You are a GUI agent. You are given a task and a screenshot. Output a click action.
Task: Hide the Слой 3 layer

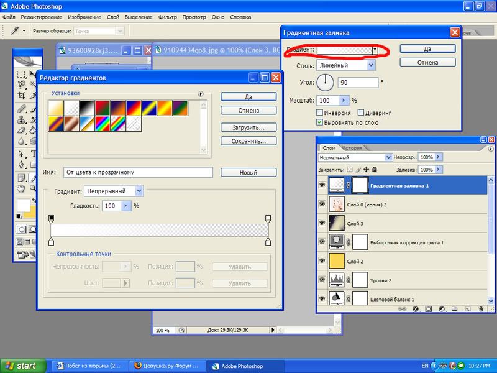coord(322,223)
